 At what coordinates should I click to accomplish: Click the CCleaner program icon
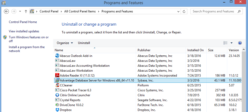click(57, 85)
